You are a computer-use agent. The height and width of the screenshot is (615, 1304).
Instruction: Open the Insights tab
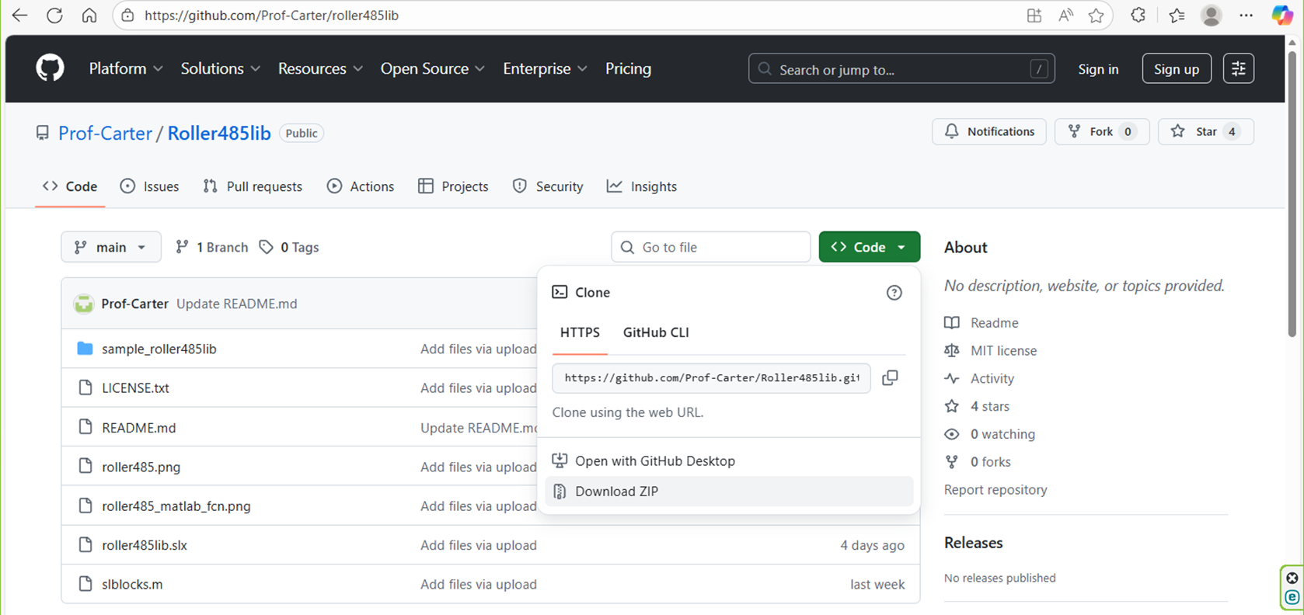click(642, 186)
